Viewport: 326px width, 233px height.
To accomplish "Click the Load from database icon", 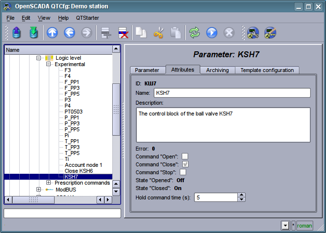I will (17, 33).
